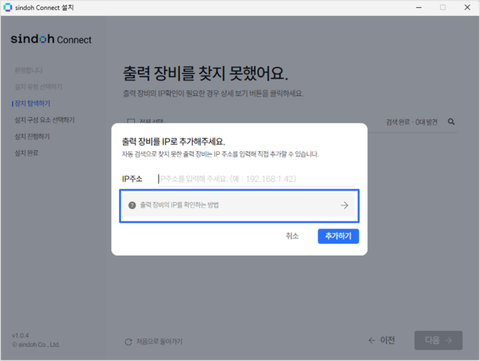Image resolution: width=480 pixels, height=361 pixels.
Task: Click the '출력 장비를 IP로 추가해주세요.' dialog title
Action: [x=173, y=142]
